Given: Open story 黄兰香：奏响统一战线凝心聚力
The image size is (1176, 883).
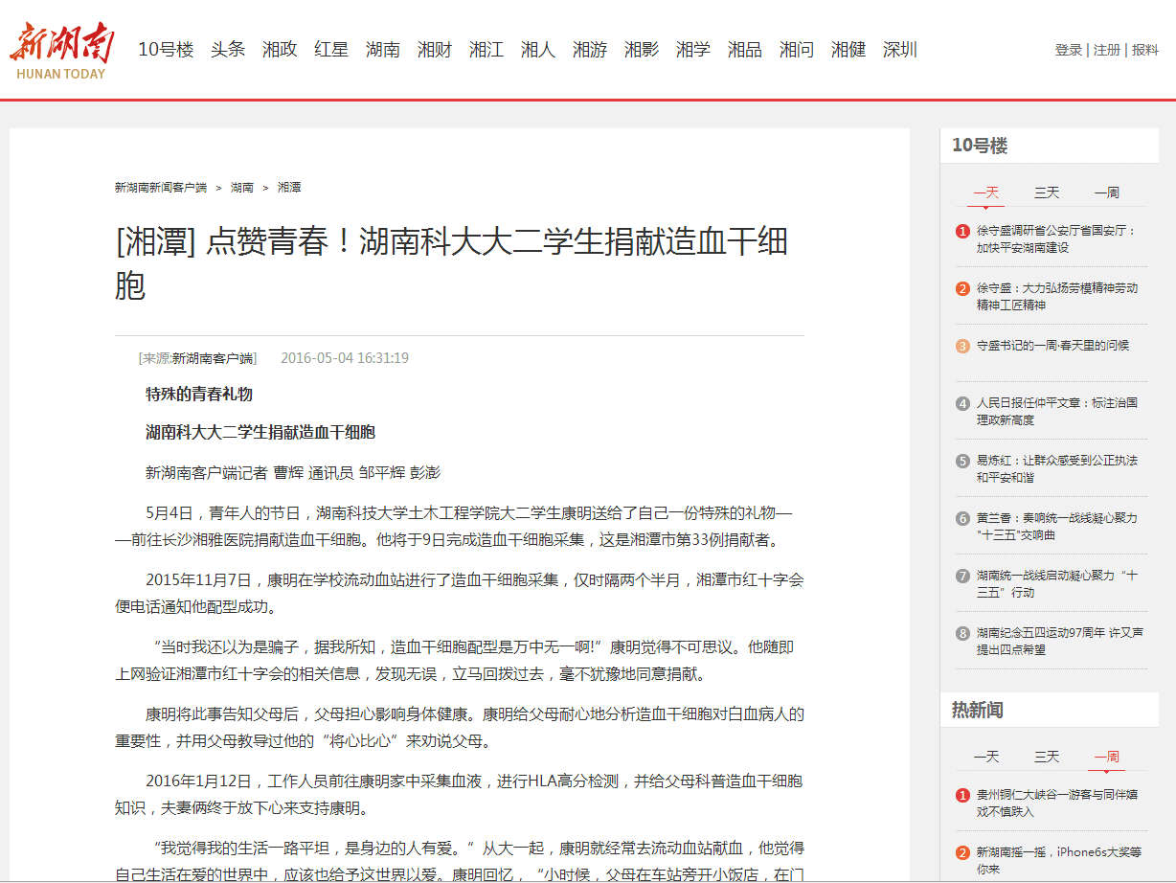Looking at the screenshot, I should point(1057,526).
